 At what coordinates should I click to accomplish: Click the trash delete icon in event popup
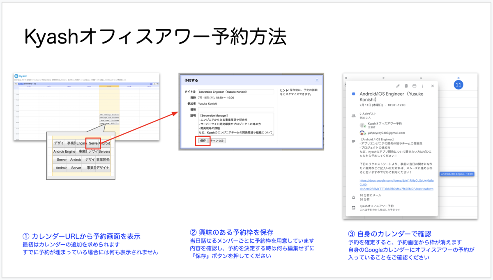tap(406, 86)
